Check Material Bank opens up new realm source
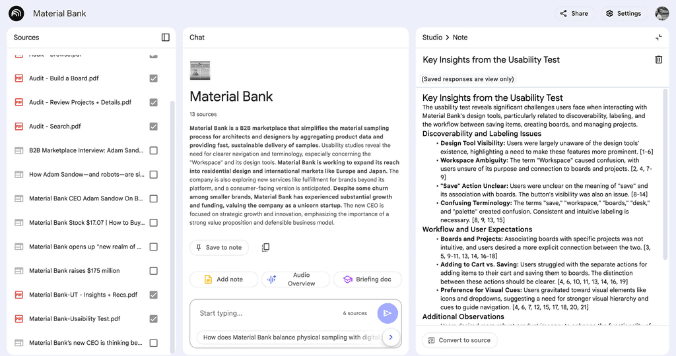The width and height of the screenshot is (676, 356). pos(153,247)
